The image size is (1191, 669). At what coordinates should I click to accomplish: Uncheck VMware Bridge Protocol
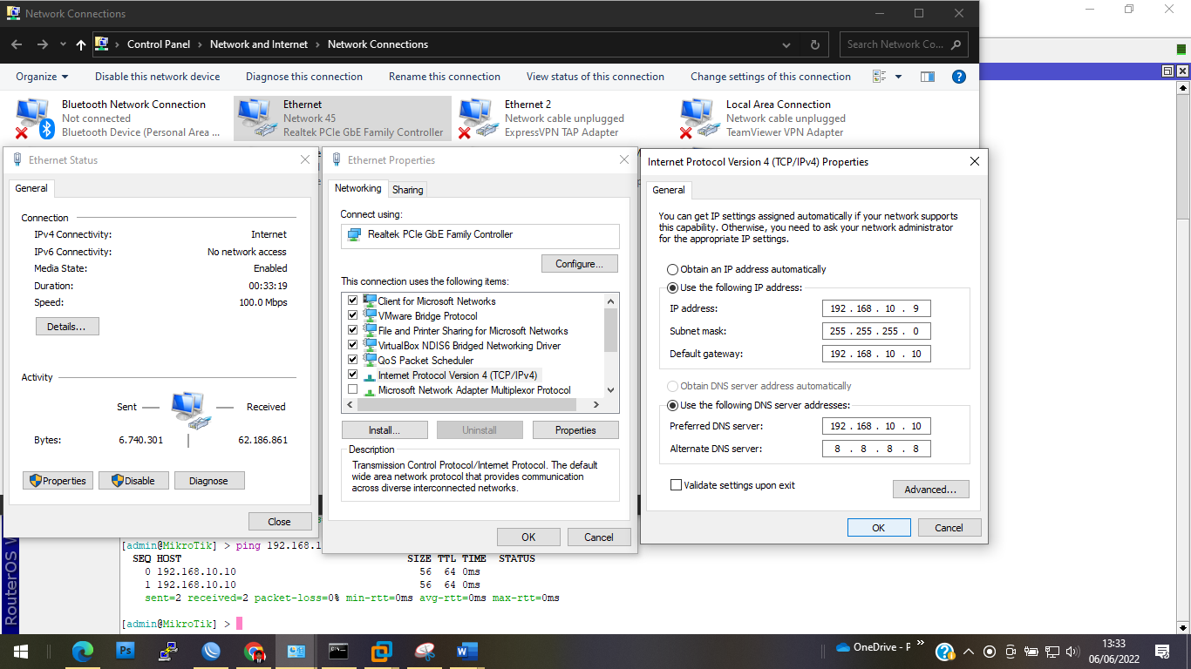coord(352,315)
